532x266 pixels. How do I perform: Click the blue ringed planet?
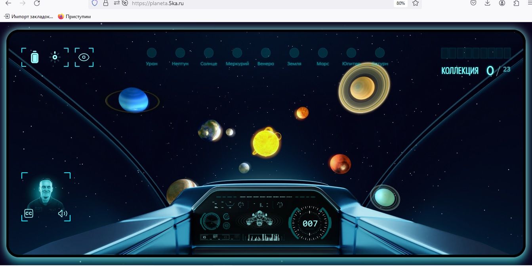pyautogui.click(x=133, y=100)
